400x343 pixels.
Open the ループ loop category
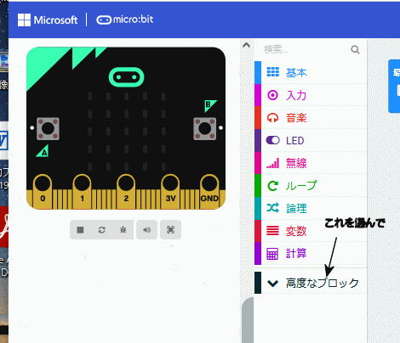pos(311,186)
